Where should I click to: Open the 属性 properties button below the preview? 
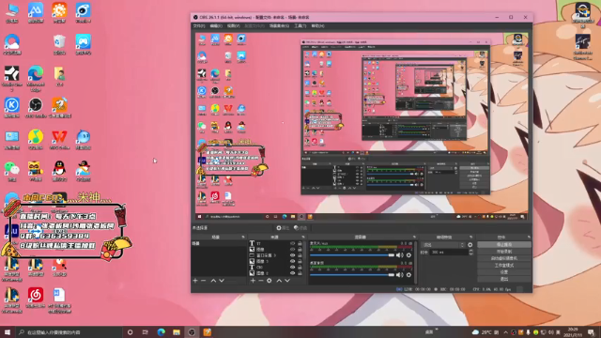tap(283, 228)
